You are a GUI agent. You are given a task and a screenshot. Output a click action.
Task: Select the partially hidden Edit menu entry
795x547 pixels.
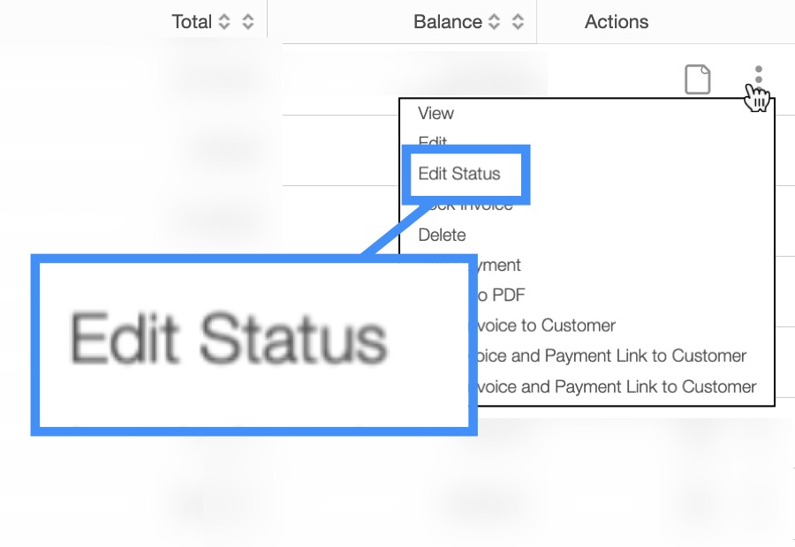coord(433,140)
